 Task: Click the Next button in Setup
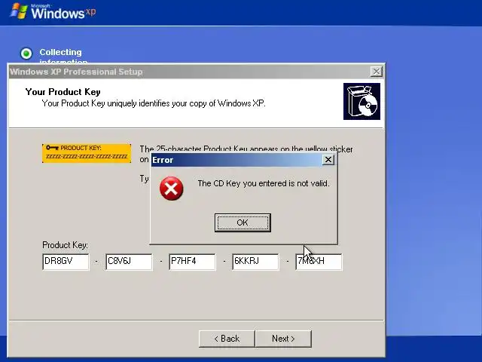[283, 339]
